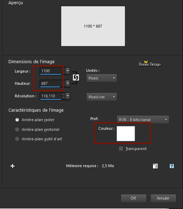The height and width of the screenshot is (209, 183).
Task: Open the presets list icon
Action: coord(155,166)
